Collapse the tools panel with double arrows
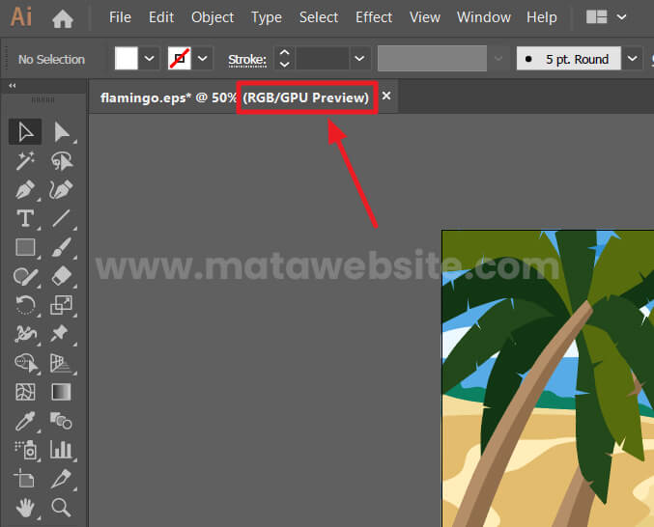This screenshot has height=527, width=654. tap(13, 86)
